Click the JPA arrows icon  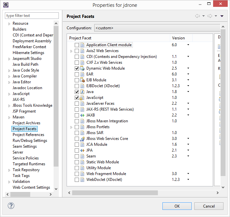tap(82, 150)
